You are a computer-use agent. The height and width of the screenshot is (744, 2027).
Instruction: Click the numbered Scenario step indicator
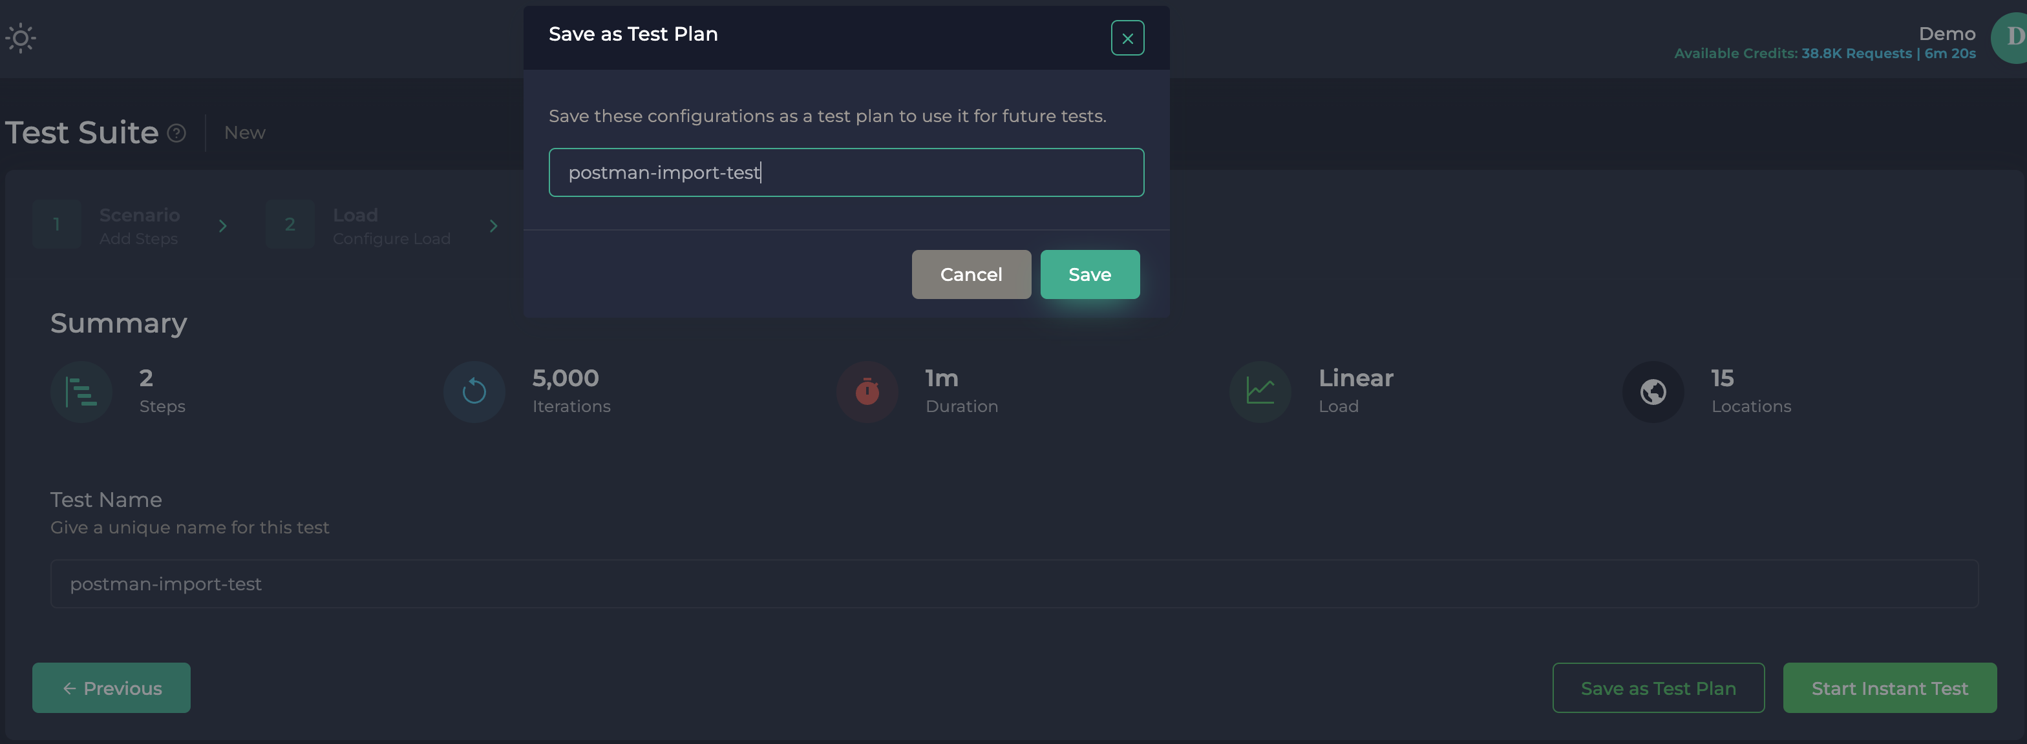coord(56,223)
